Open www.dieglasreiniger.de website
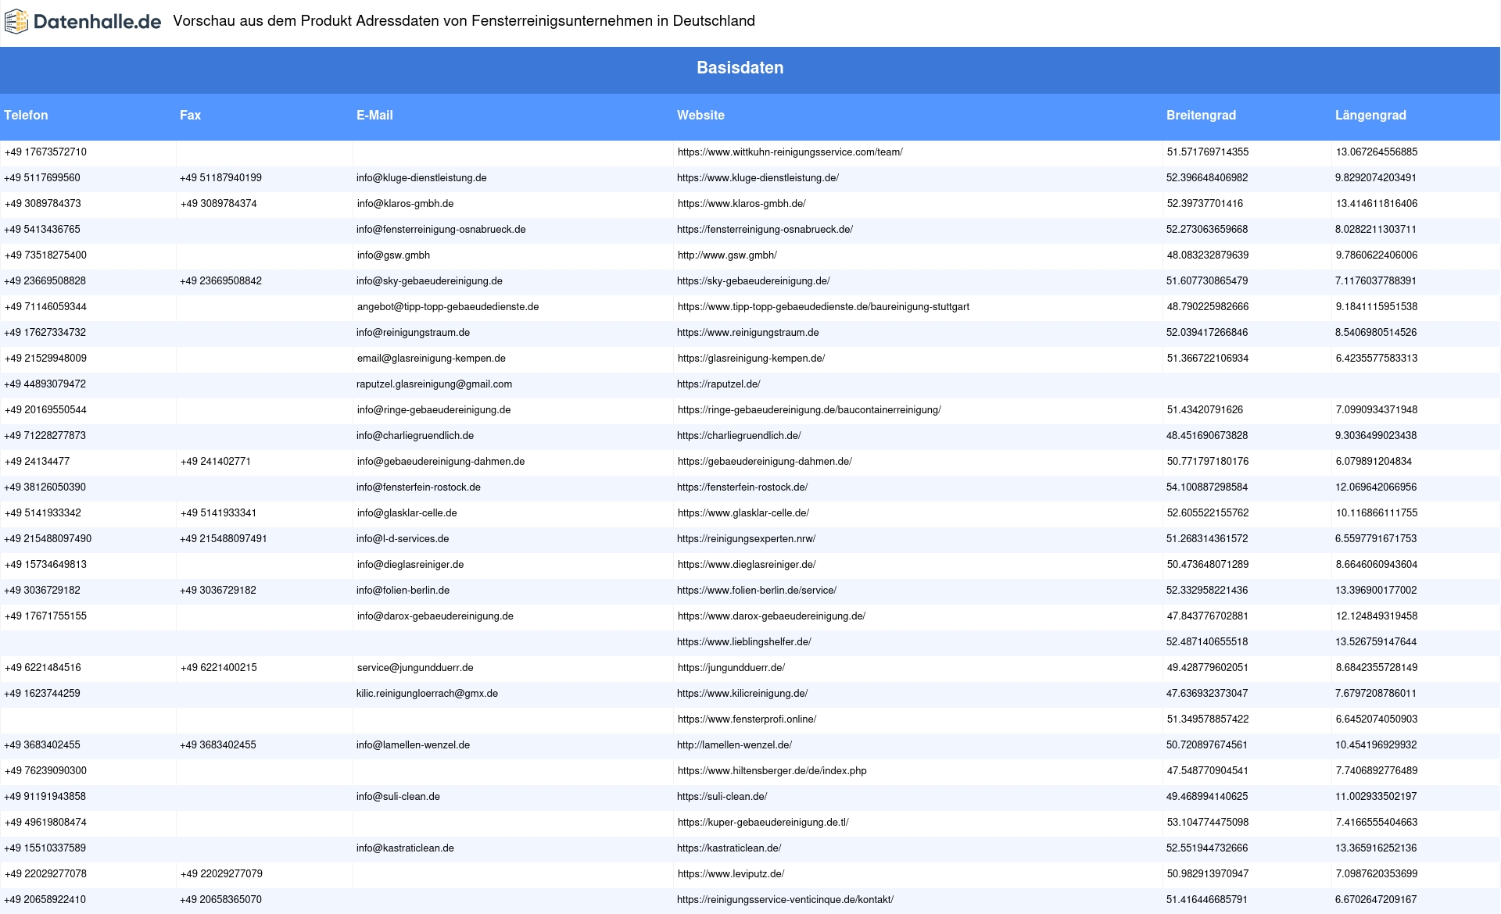 point(747,565)
